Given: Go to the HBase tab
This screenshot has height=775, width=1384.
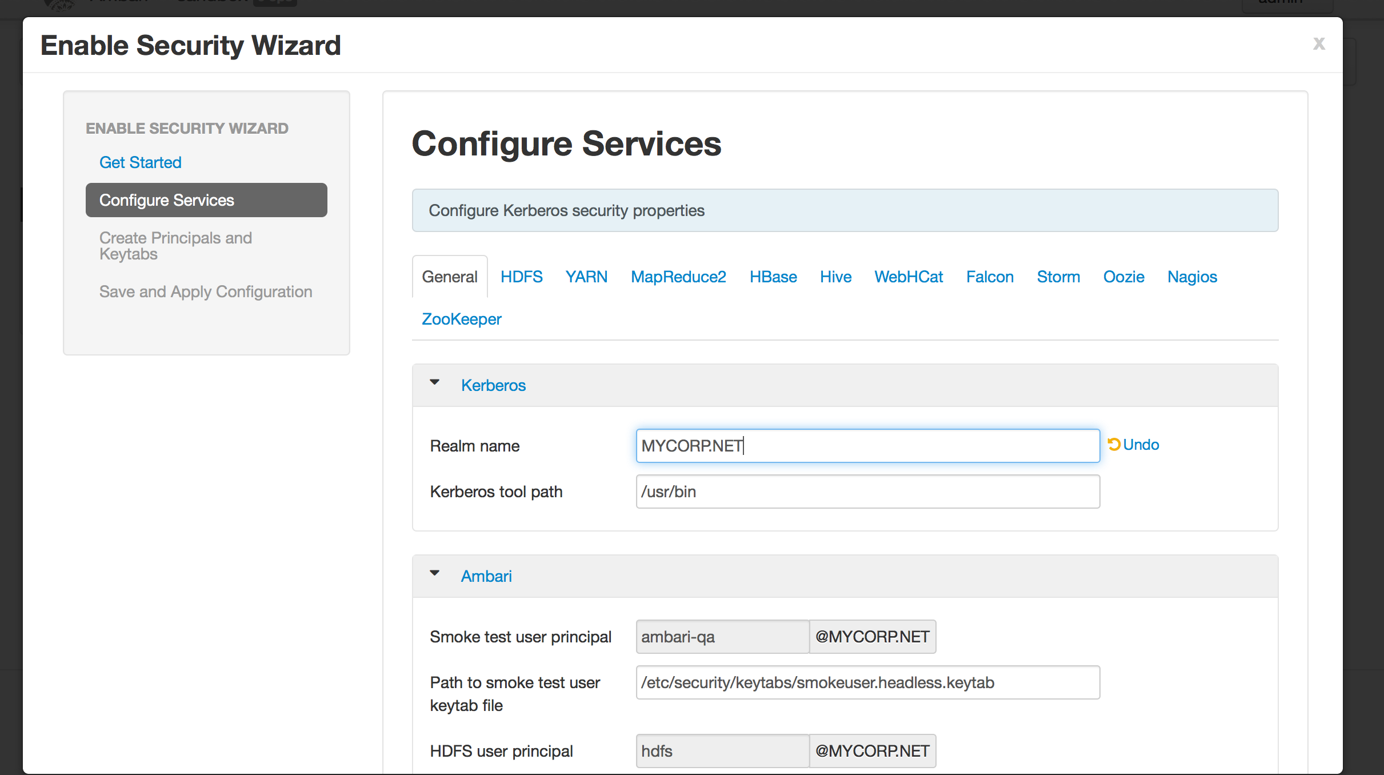Looking at the screenshot, I should pyautogui.click(x=773, y=277).
